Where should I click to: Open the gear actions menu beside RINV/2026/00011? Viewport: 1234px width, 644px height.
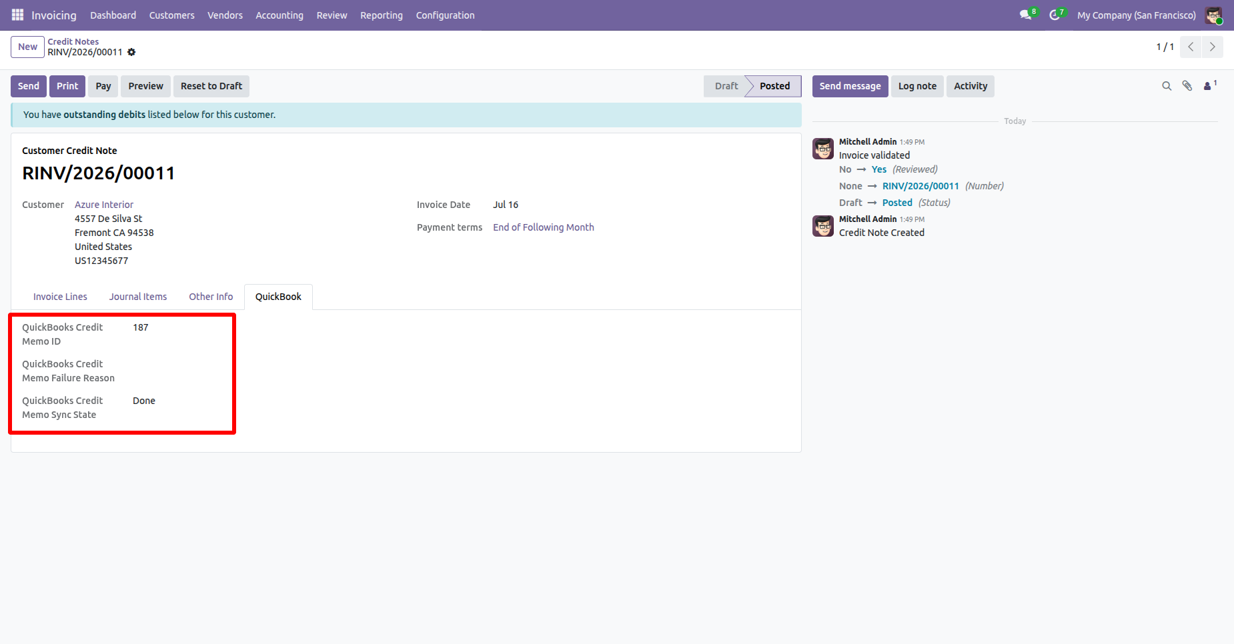[x=131, y=52]
